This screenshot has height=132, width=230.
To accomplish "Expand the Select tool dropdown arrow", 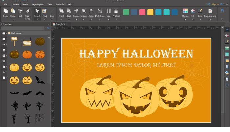I will click(37, 19).
